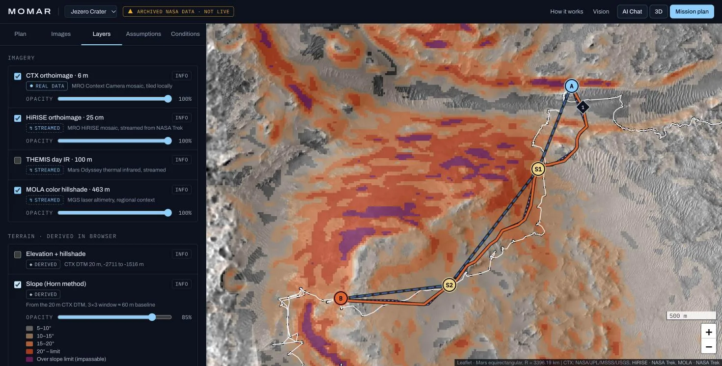Open the Vision link
The height and width of the screenshot is (366, 722).
point(601,11)
